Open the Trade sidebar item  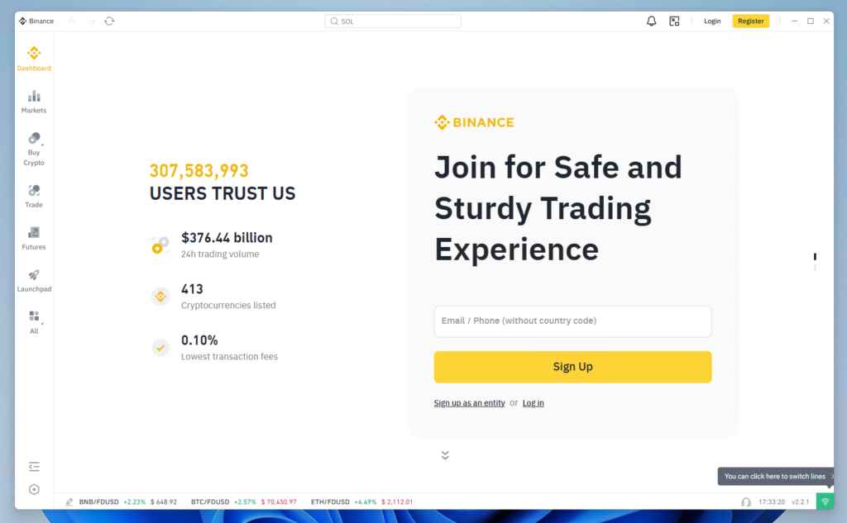[x=34, y=196]
